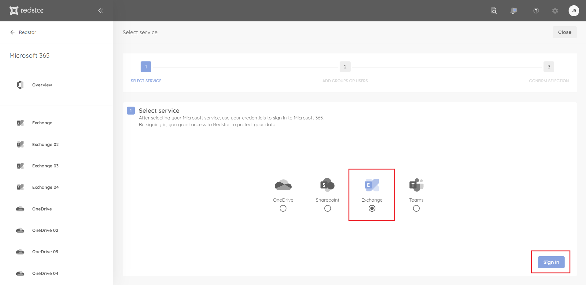Select the Teams radio button
Image resolution: width=586 pixels, height=285 pixels.
(x=416, y=208)
